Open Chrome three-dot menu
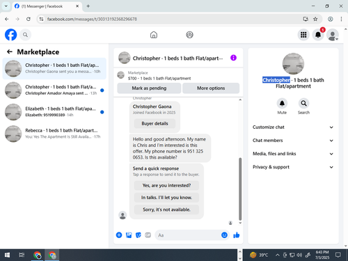Viewport: 348px width, 261px height. tap(341, 19)
